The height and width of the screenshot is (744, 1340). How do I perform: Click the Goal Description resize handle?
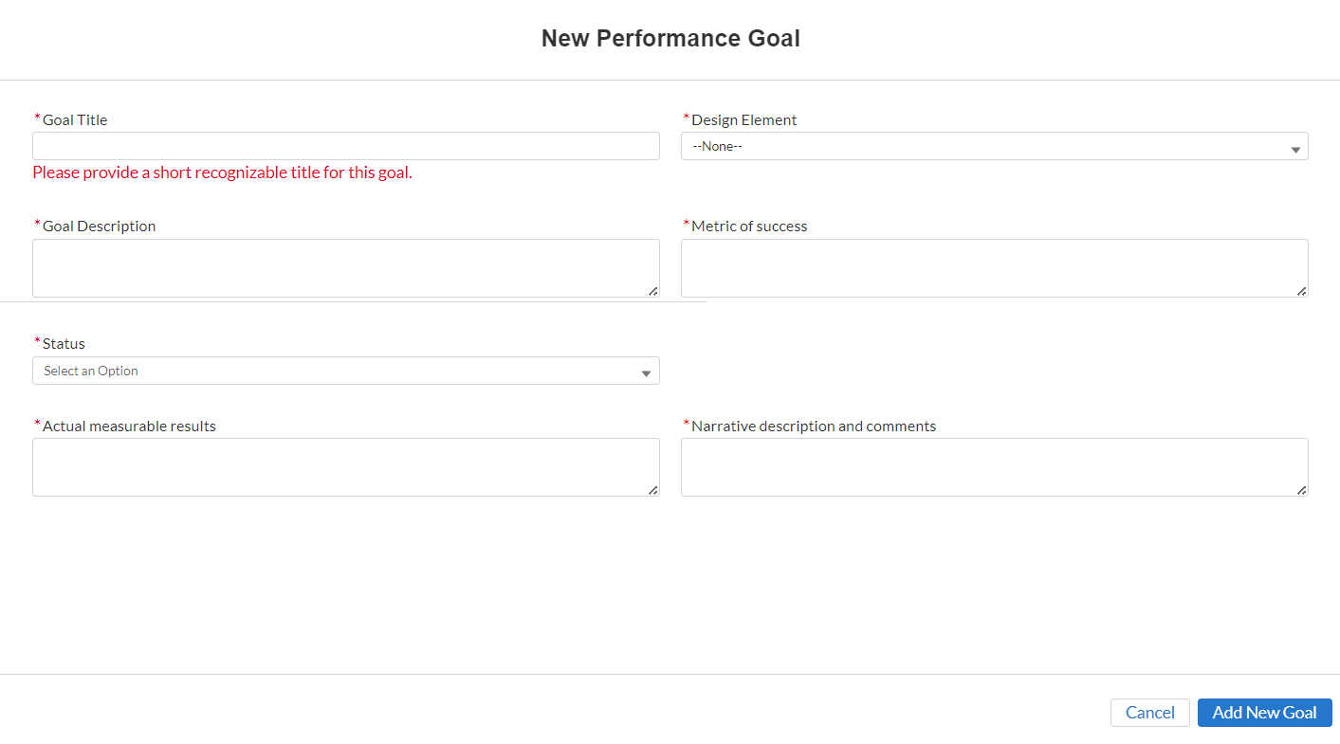tap(653, 291)
